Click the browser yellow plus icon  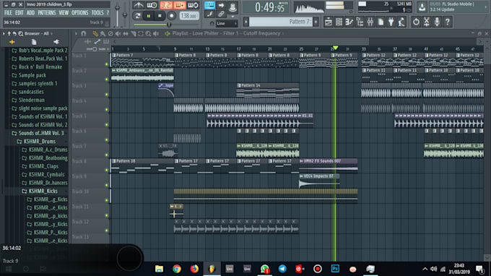tap(12, 42)
